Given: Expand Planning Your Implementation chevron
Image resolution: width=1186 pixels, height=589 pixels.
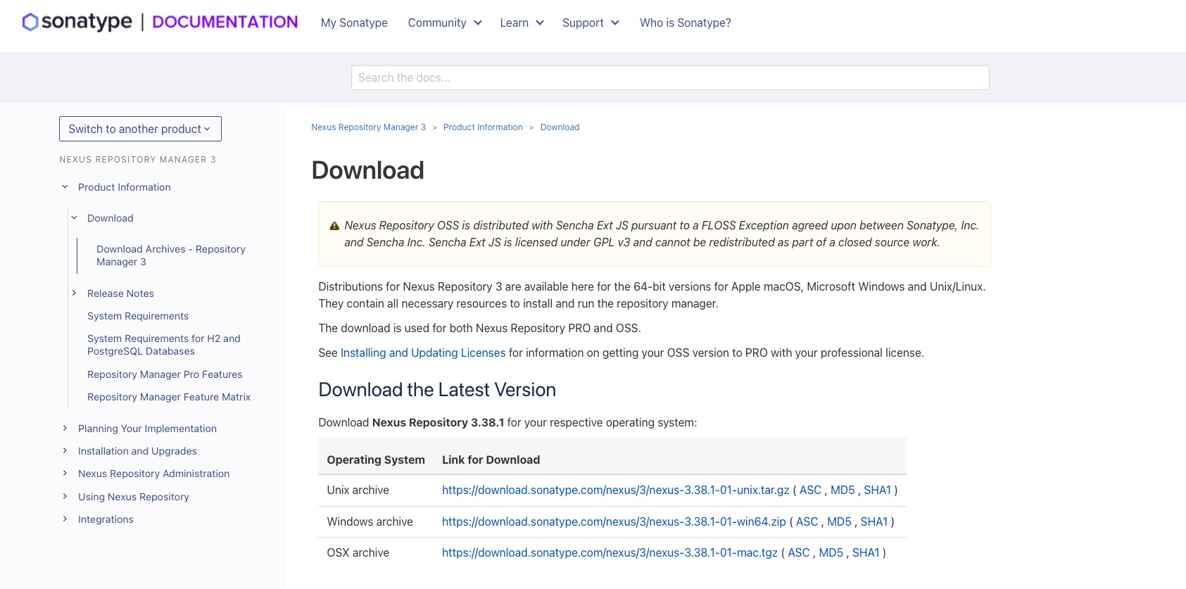Looking at the screenshot, I should tap(65, 429).
